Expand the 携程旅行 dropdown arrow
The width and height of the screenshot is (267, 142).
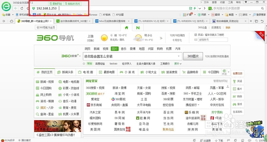click(x=199, y=105)
